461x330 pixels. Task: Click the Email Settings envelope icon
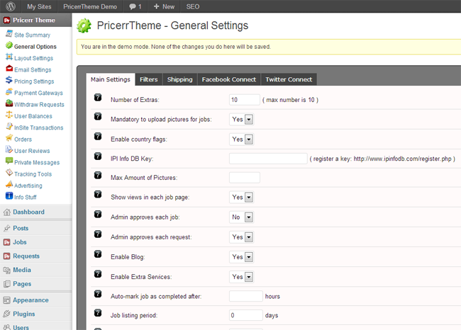pos(9,69)
